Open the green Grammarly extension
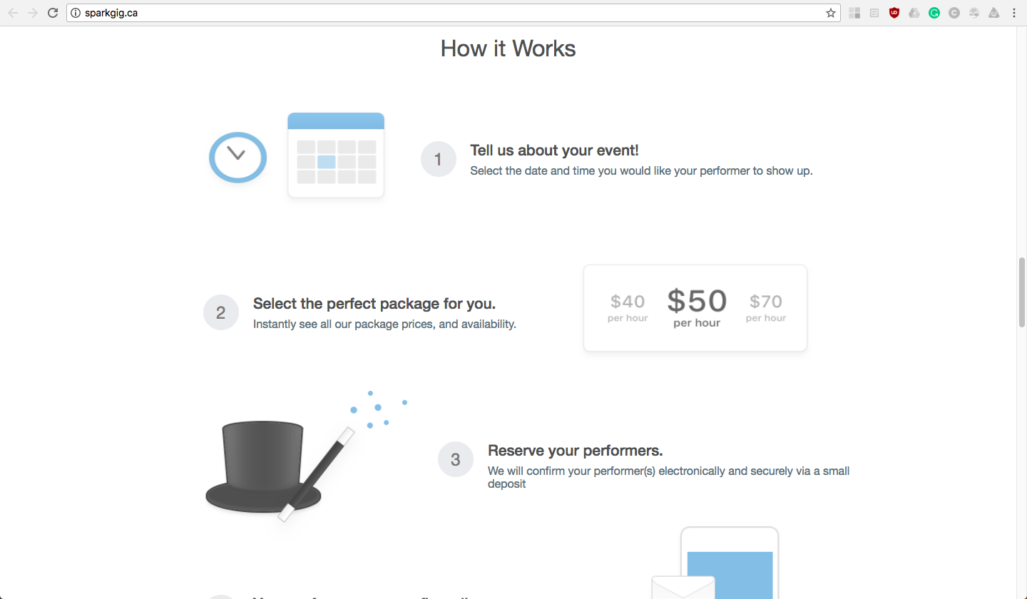 (934, 13)
